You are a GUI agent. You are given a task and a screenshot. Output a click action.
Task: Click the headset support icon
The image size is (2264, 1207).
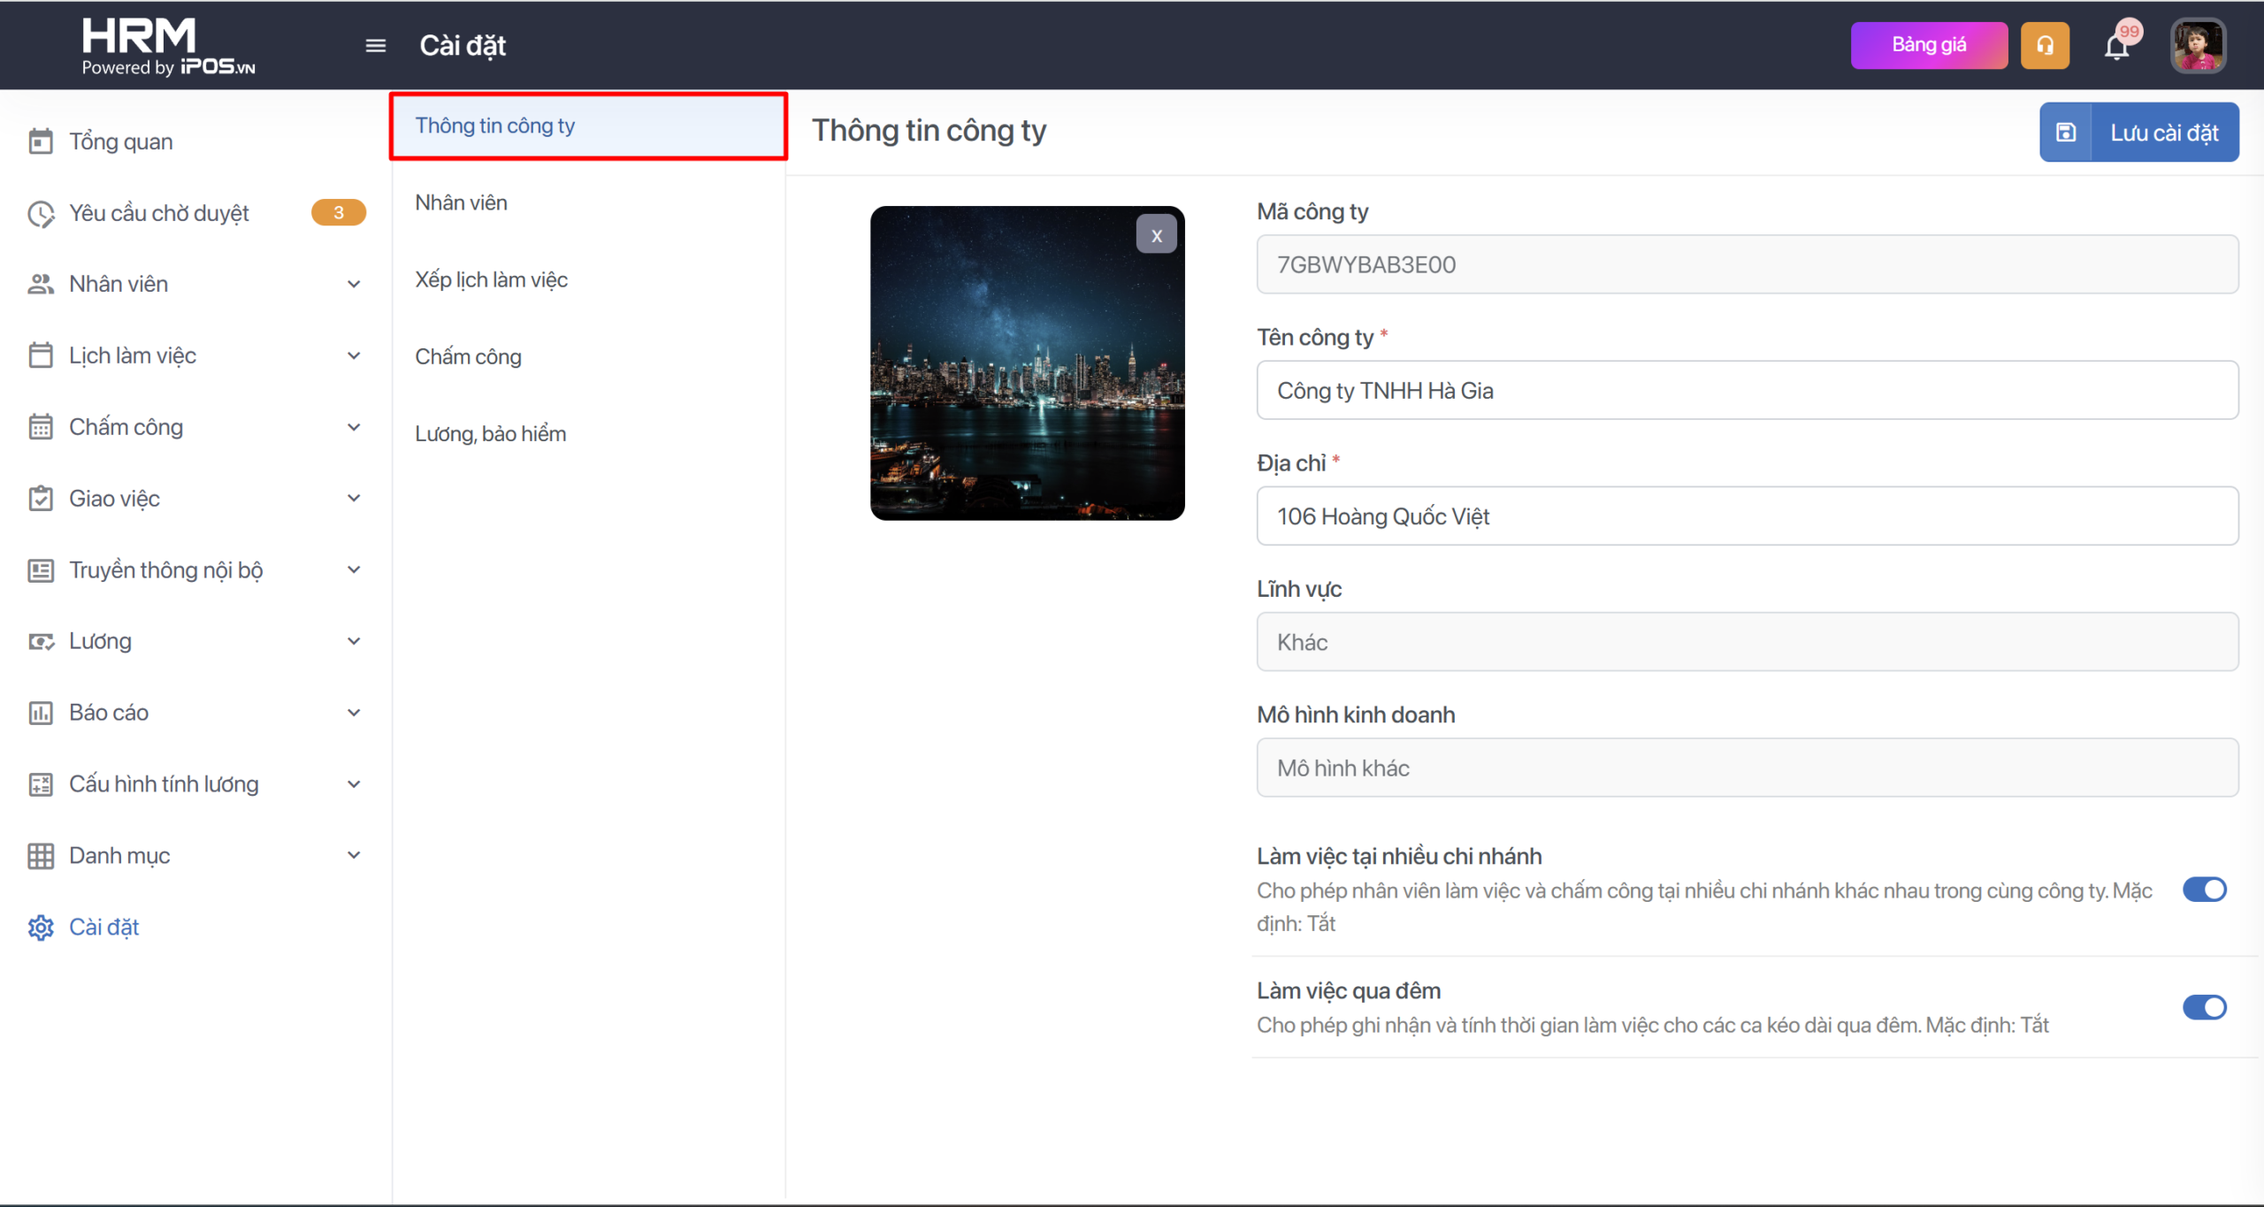(2045, 45)
